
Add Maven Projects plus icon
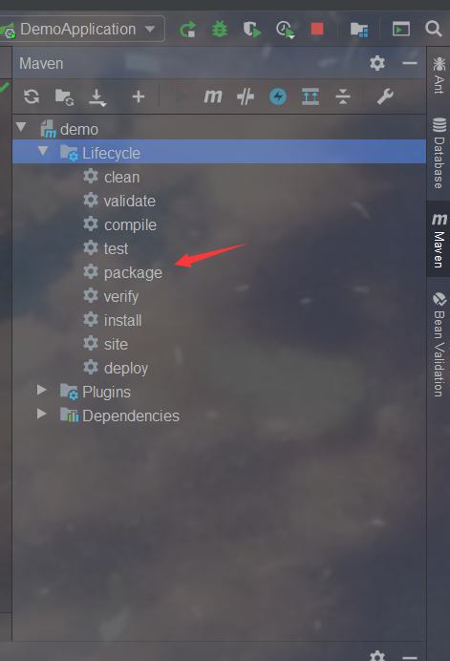coord(139,97)
